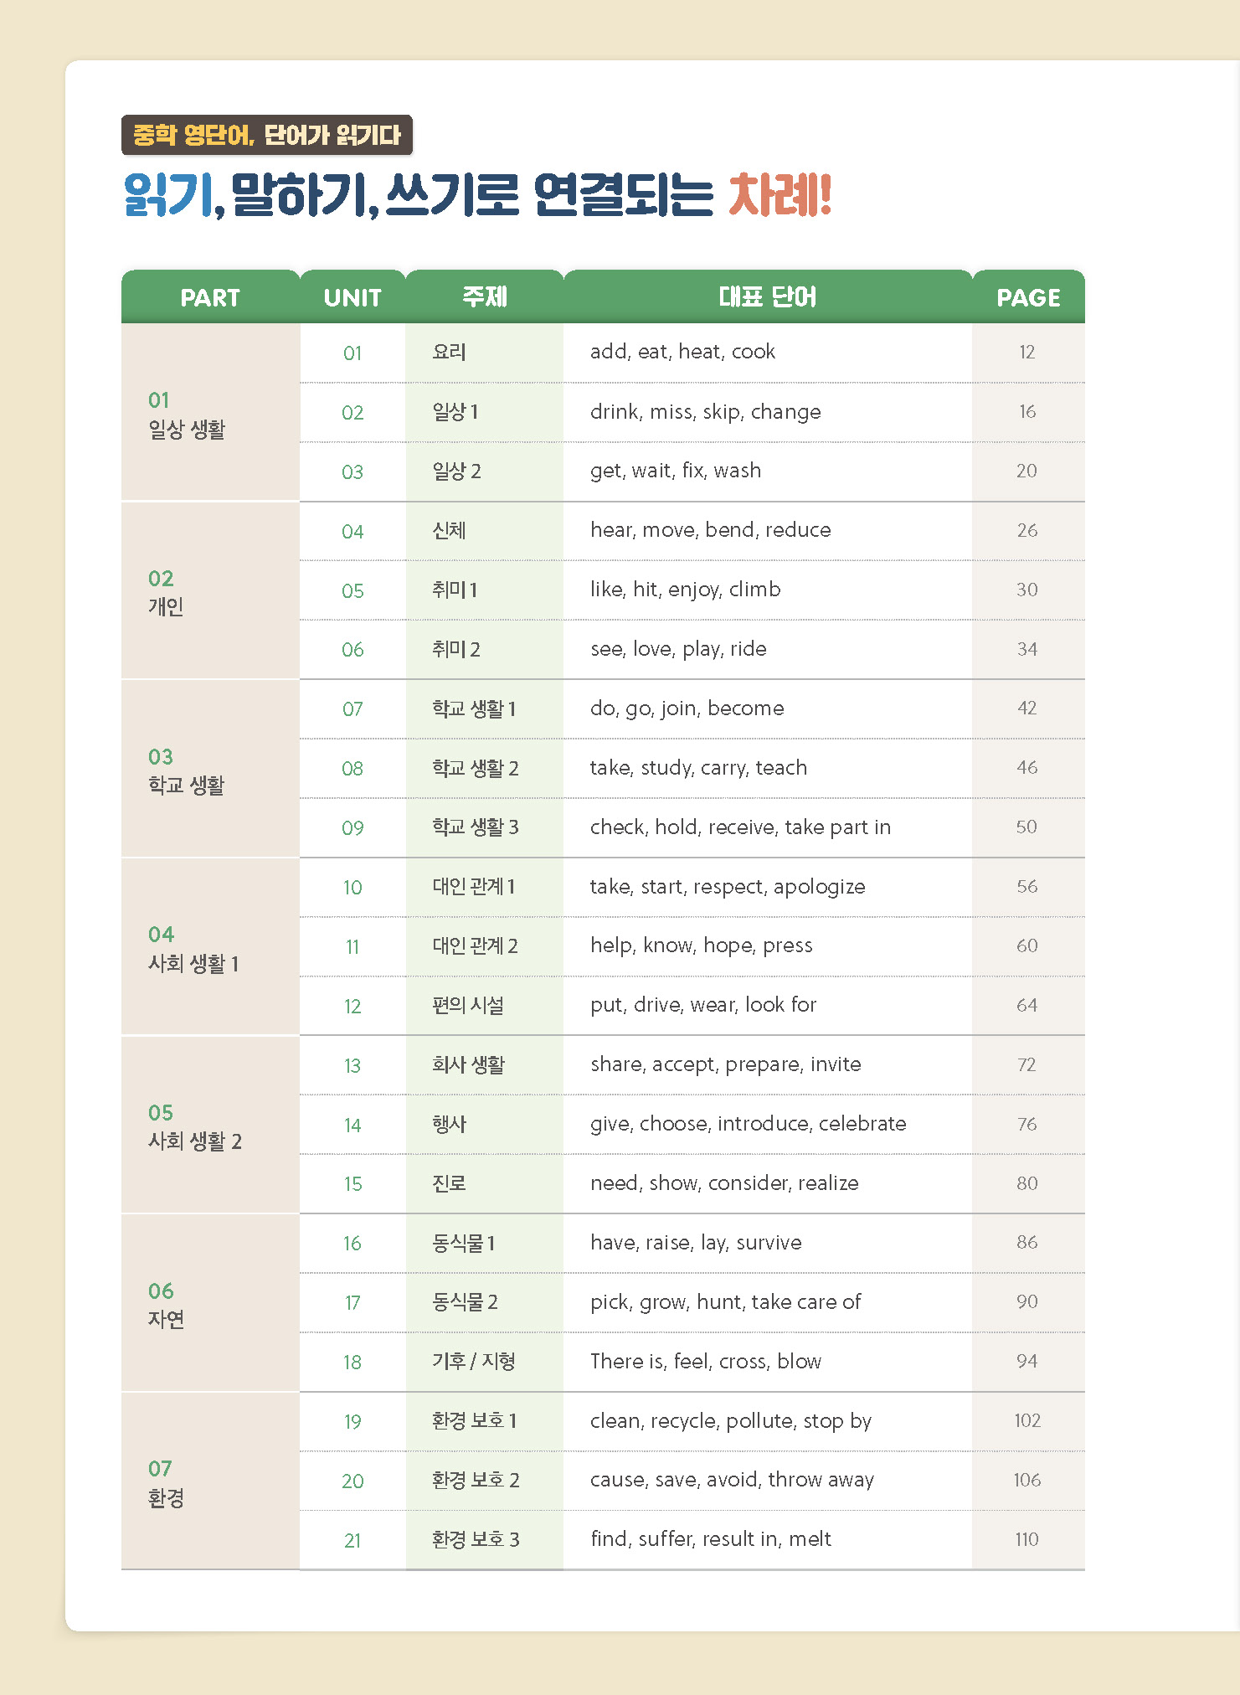Click the 대표 단어 column header

point(767,297)
